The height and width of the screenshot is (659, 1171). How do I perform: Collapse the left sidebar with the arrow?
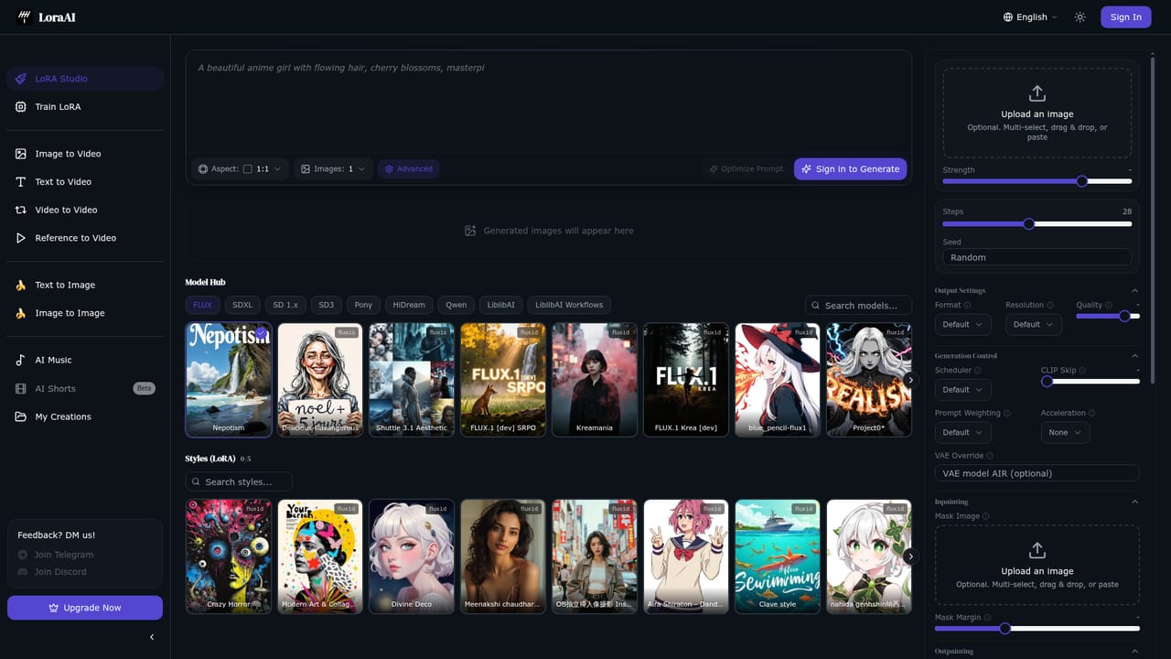(x=152, y=637)
